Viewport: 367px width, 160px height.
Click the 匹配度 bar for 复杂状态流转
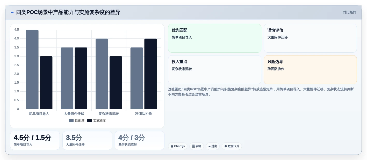pyautogui.click(x=102, y=74)
